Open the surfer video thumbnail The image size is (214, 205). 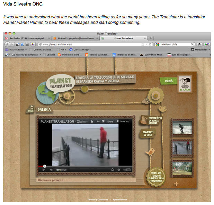pyautogui.click(x=182, y=128)
